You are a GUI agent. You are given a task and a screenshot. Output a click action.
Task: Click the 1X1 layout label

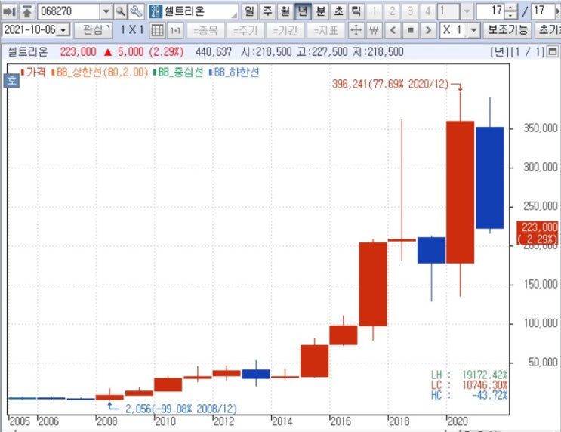[x=131, y=30]
